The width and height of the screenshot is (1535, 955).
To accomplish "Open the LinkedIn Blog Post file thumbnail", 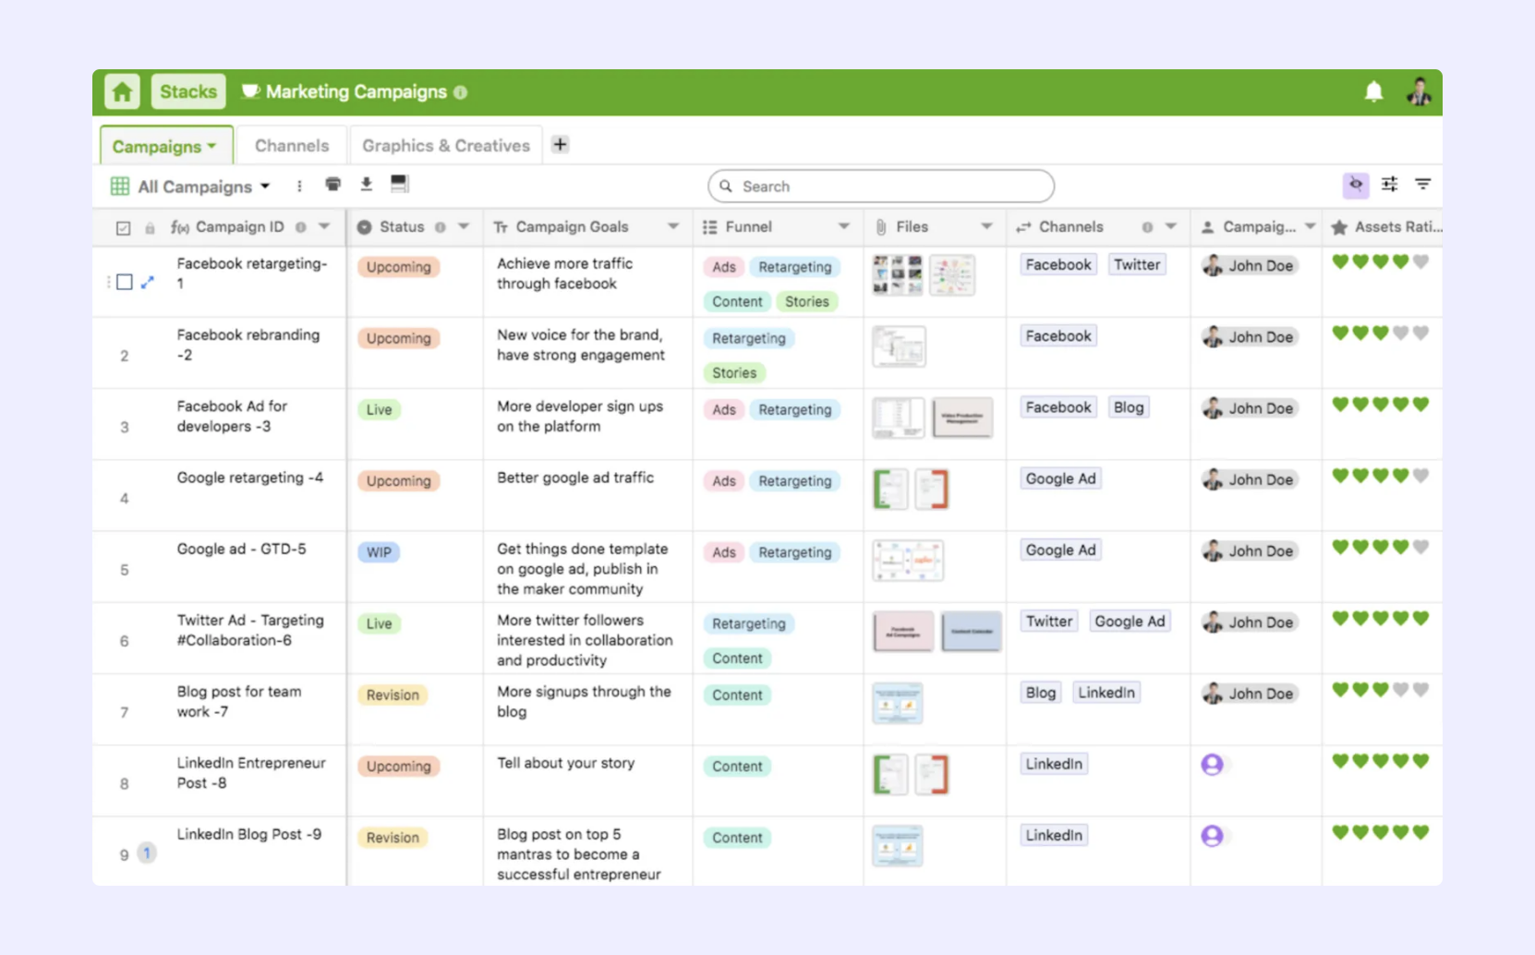I will click(x=897, y=846).
